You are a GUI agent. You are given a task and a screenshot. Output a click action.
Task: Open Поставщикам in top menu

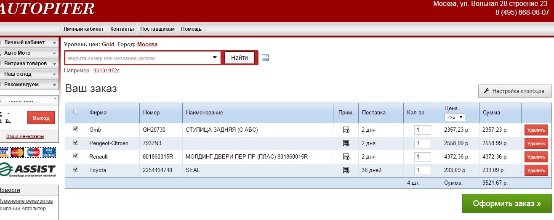tap(157, 29)
